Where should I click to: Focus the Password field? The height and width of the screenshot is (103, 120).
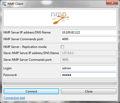coord(89,75)
